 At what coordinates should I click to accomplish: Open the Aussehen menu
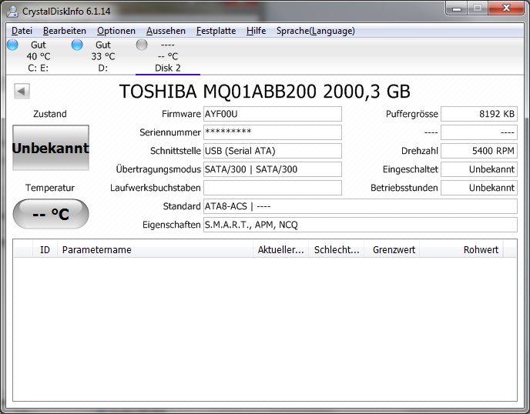click(166, 31)
